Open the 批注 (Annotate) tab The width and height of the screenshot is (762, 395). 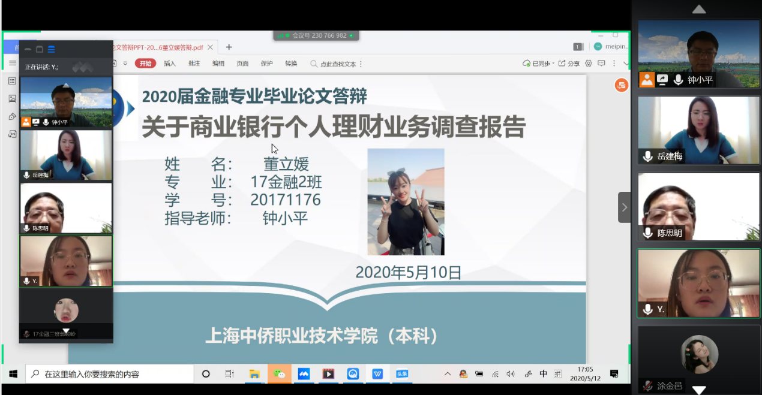[x=194, y=64]
